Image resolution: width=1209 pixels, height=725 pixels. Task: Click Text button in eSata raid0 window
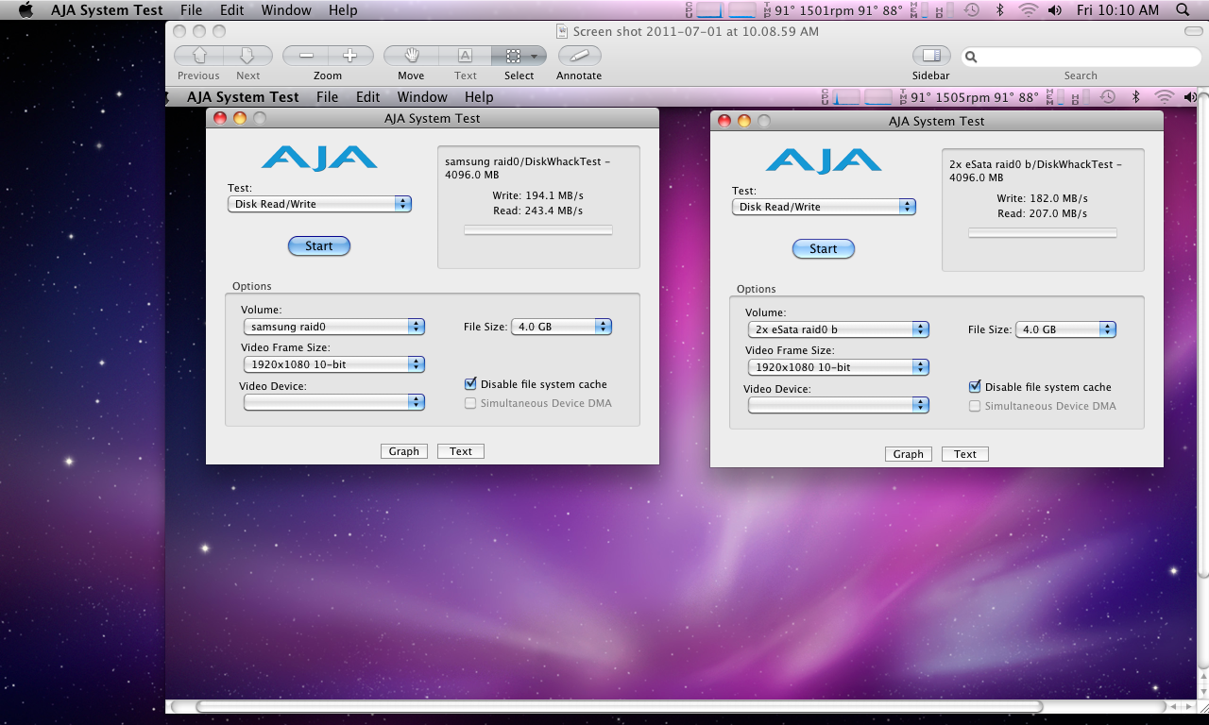pos(965,454)
